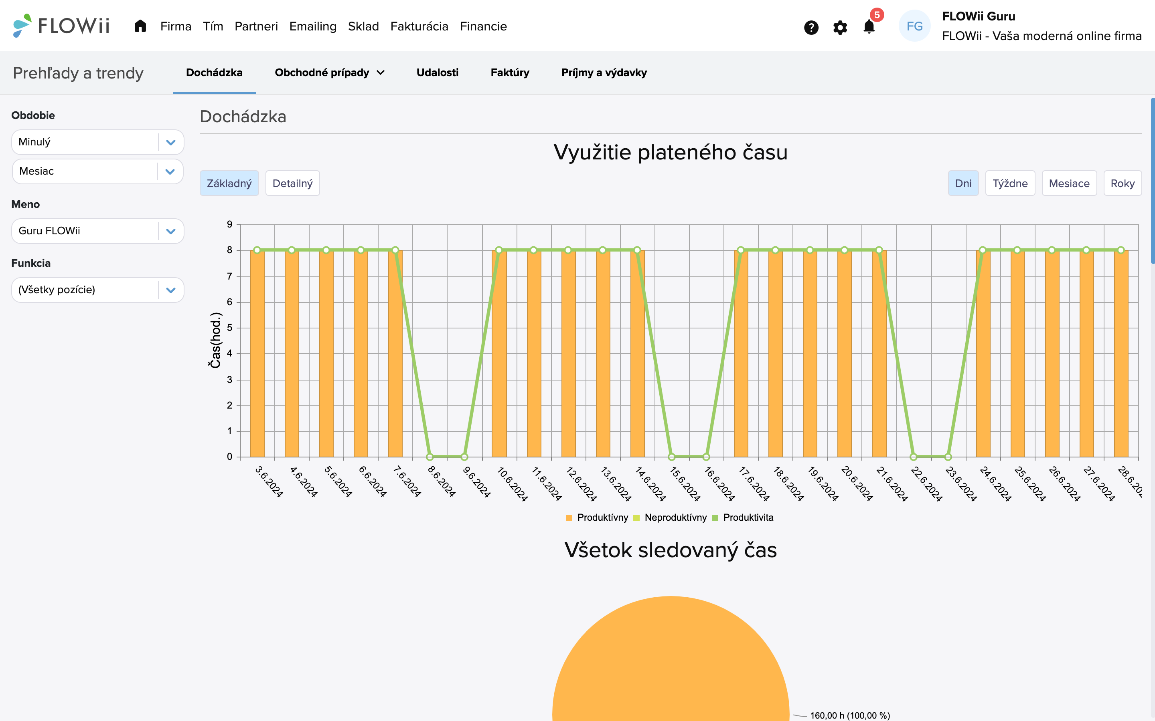Image resolution: width=1155 pixels, height=721 pixels.
Task: Open the Tím menu
Action: tap(213, 26)
